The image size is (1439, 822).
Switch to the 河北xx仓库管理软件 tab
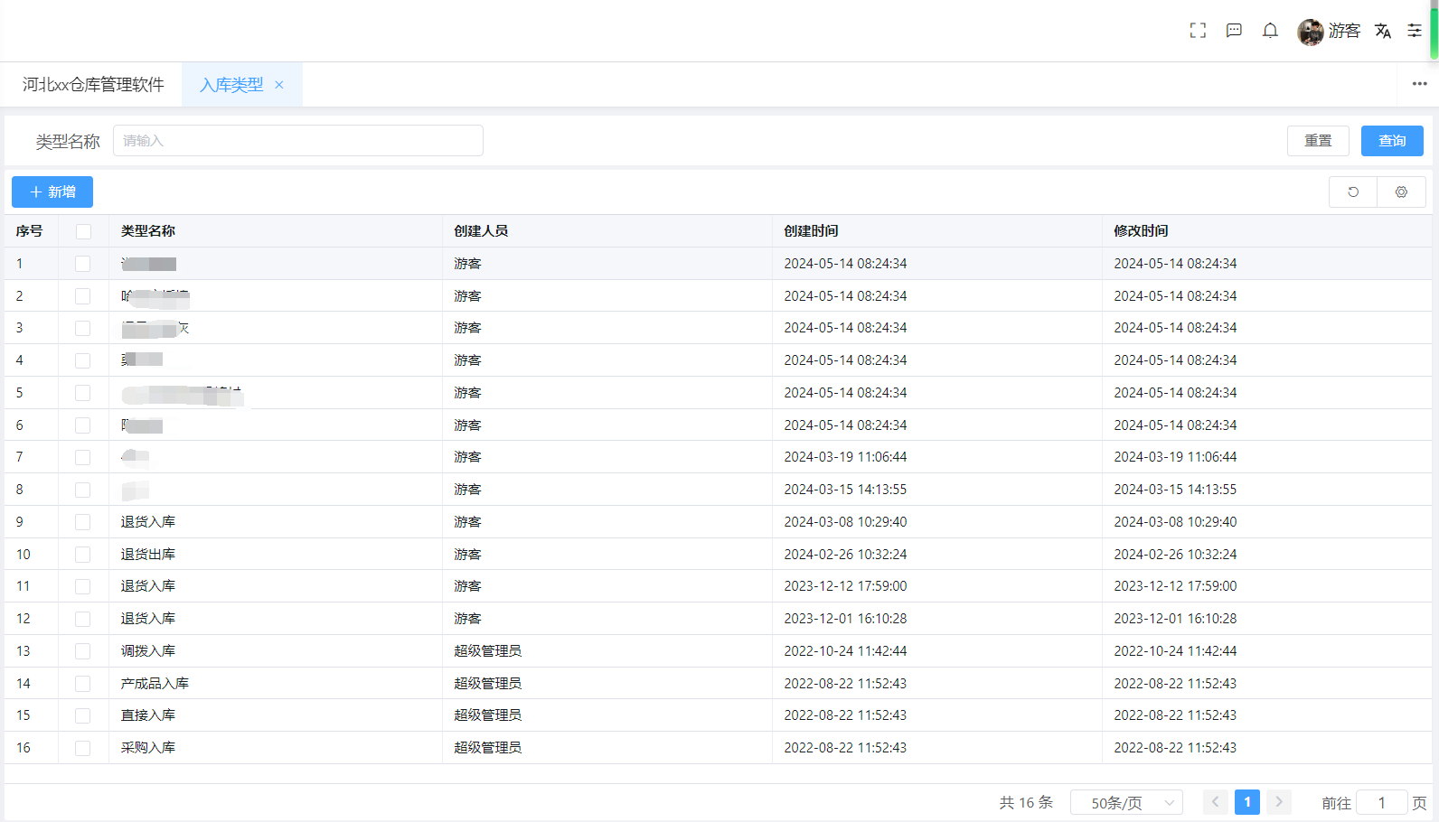point(93,85)
